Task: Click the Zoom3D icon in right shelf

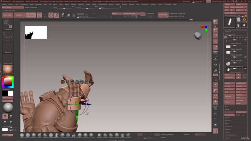Action: [215, 96]
